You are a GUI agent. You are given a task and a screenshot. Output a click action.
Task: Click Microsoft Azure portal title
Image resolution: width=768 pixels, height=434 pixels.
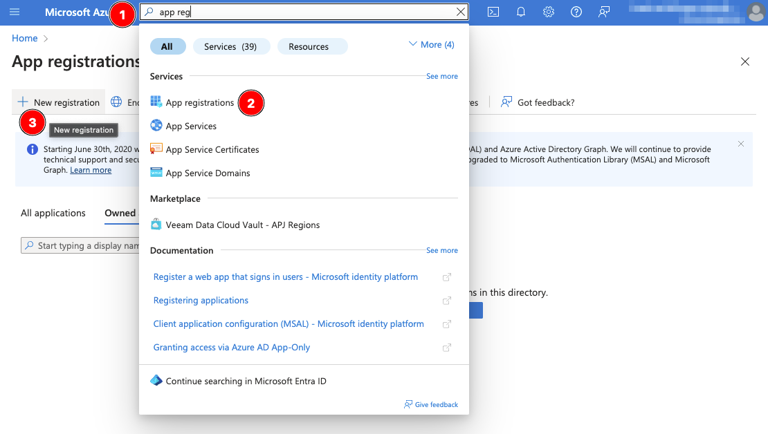tap(77, 12)
